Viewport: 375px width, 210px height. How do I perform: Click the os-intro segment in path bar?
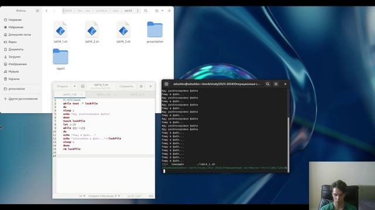(101, 10)
